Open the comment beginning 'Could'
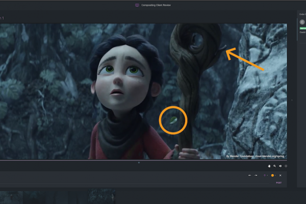Image resolution: width=306 pixels, height=204 pixels. tap(302, 32)
